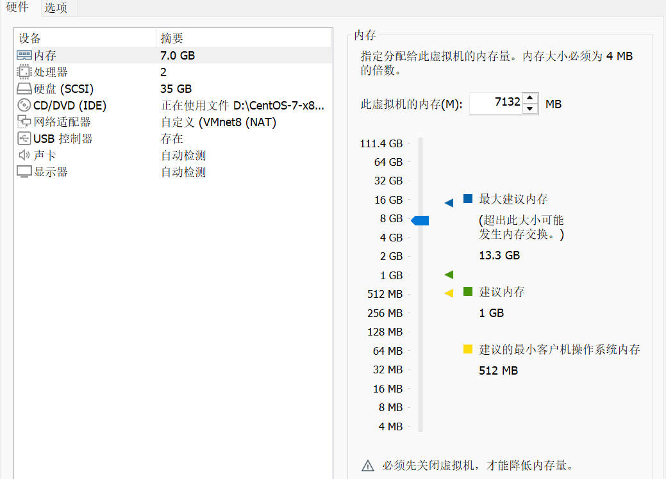Click the SCSI hard disk icon
Image resolution: width=666 pixels, height=479 pixels.
coord(24,88)
